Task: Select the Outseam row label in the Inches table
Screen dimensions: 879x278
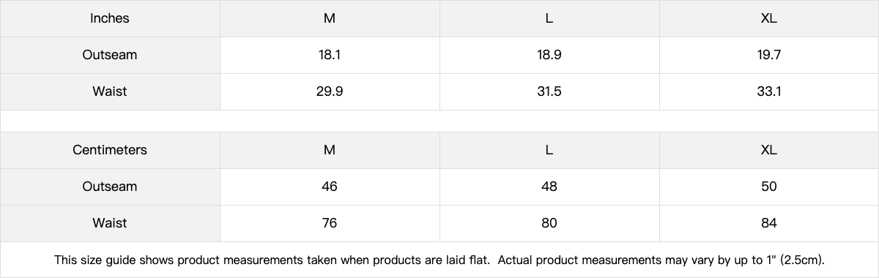Action: 110,55
